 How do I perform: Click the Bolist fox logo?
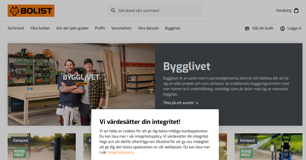coord(31,11)
